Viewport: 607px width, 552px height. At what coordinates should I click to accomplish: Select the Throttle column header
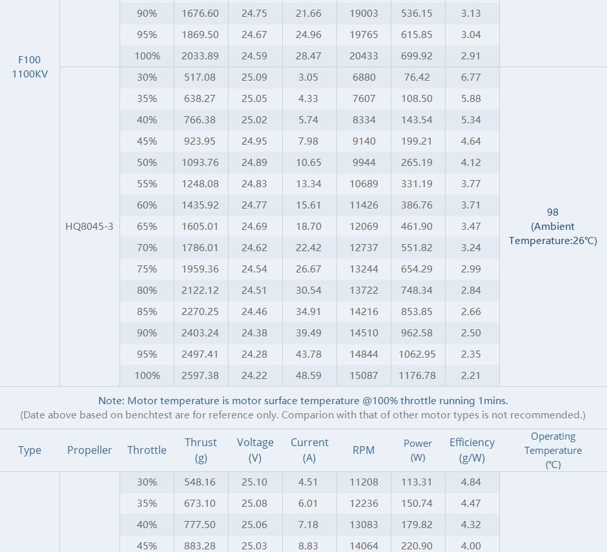pos(147,450)
